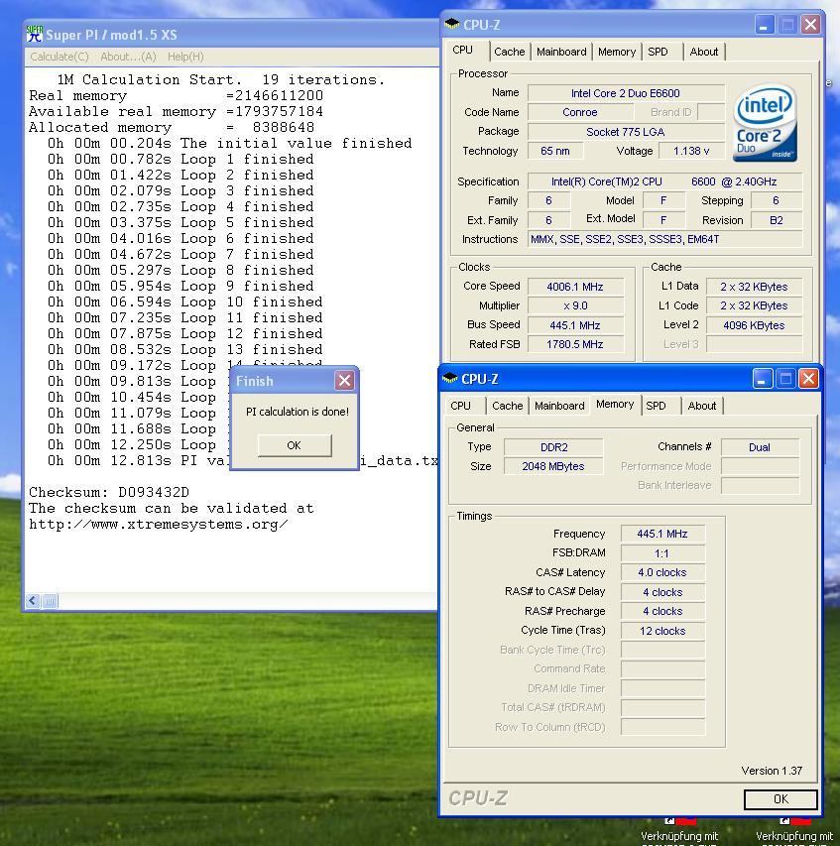Click the upper CPU-Z window chip icon
Viewport: 840px width, 846px height.
[451, 24]
